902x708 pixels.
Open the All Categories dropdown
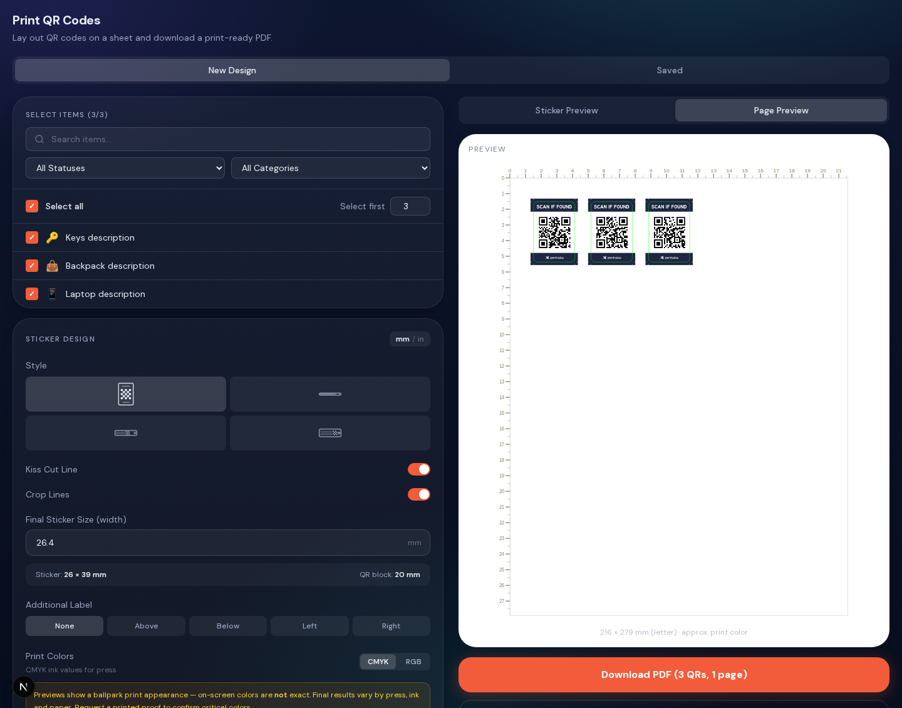(x=331, y=168)
